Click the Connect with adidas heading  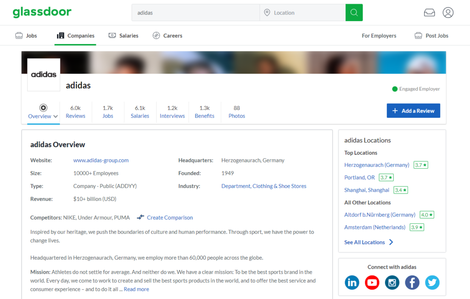392,267
